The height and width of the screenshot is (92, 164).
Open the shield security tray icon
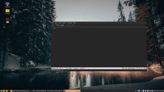[148, 91]
